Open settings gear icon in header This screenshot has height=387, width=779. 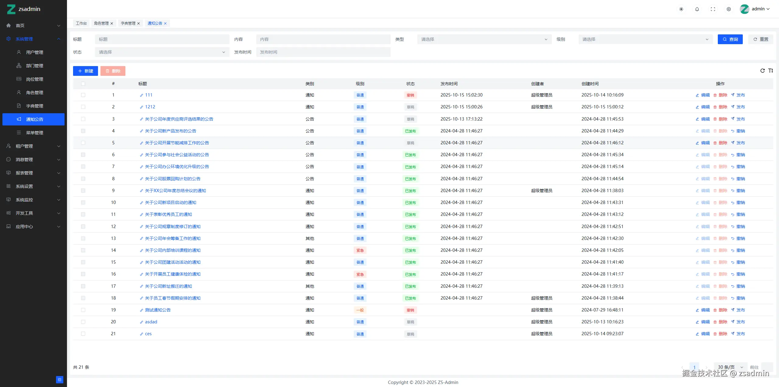tap(729, 9)
